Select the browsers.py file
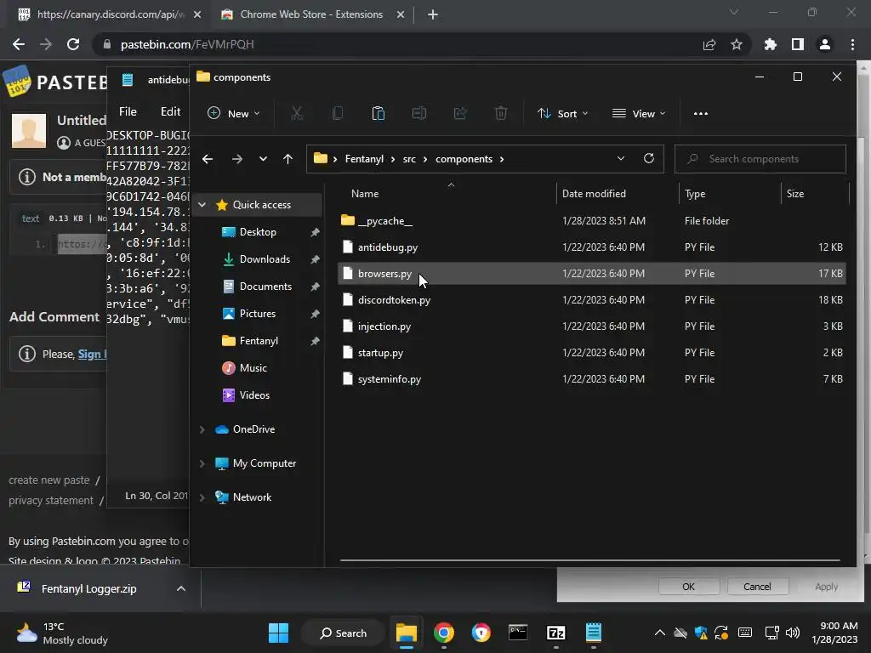871x653 pixels. tap(592, 273)
